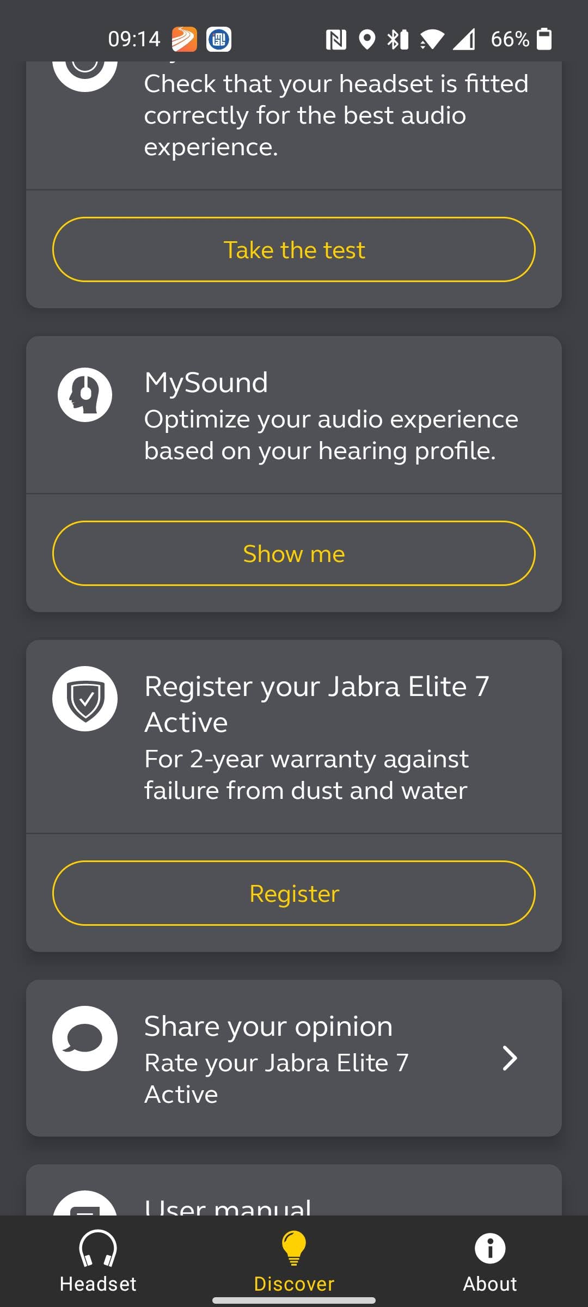Open the MySound card title
The height and width of the screenshot is (1307, 588).
click(x=206, y=382)
